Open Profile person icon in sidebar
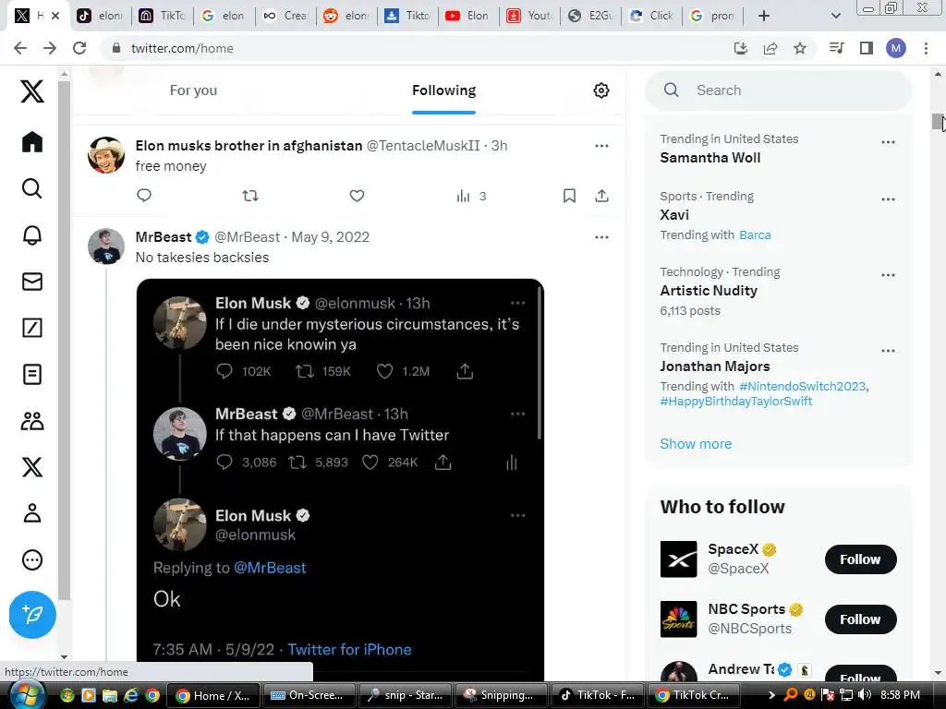The image size is (946, 709). coord(32,513)
